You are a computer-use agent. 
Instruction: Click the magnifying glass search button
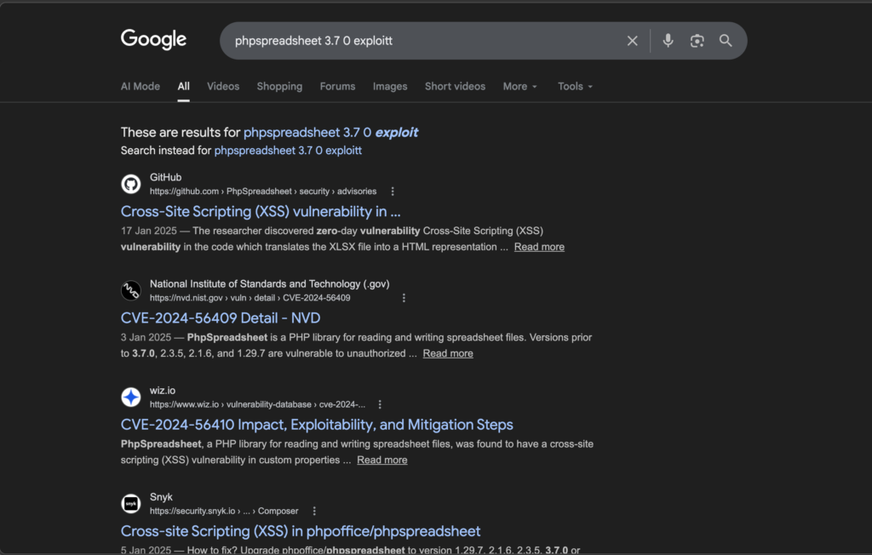point(726,41)
